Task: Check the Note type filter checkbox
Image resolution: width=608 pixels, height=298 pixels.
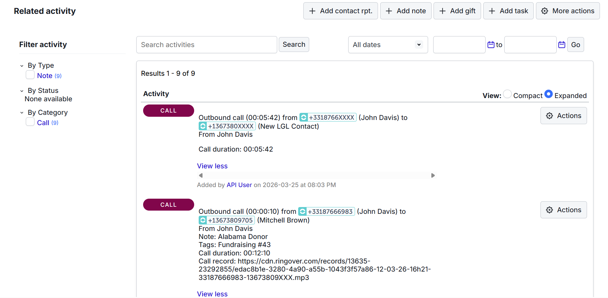Action: [x=30, y=75]
